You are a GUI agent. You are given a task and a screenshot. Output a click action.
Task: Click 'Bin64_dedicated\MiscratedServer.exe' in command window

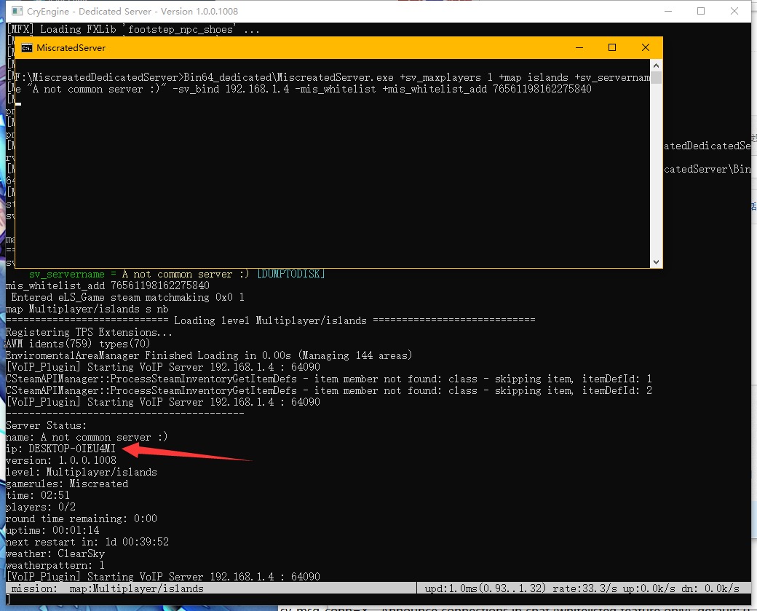click(x=289, y=77)
